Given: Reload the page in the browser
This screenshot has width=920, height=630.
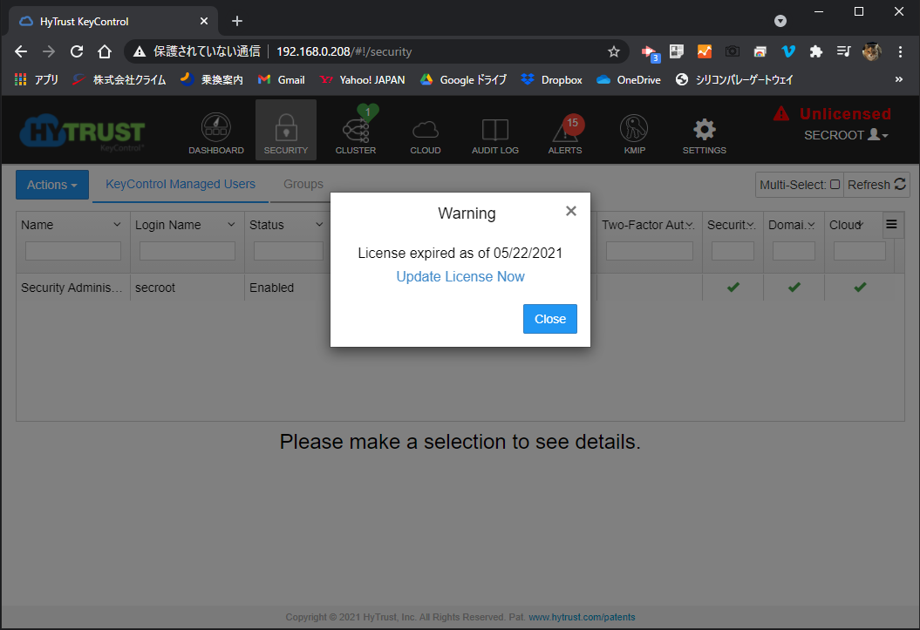Looking at the screenshot, I should click(76, 51).
